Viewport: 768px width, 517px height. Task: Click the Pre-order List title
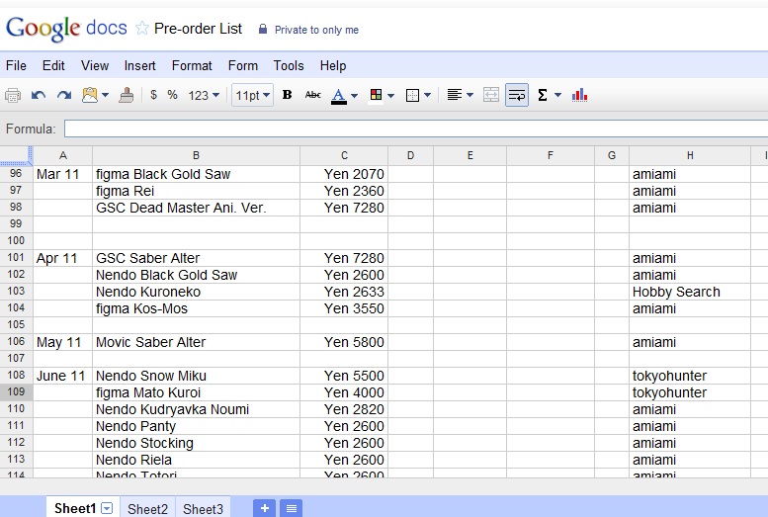tap(198, 29)
